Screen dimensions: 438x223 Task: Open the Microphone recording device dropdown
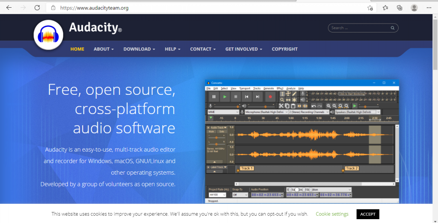click(x=266, y=112)
